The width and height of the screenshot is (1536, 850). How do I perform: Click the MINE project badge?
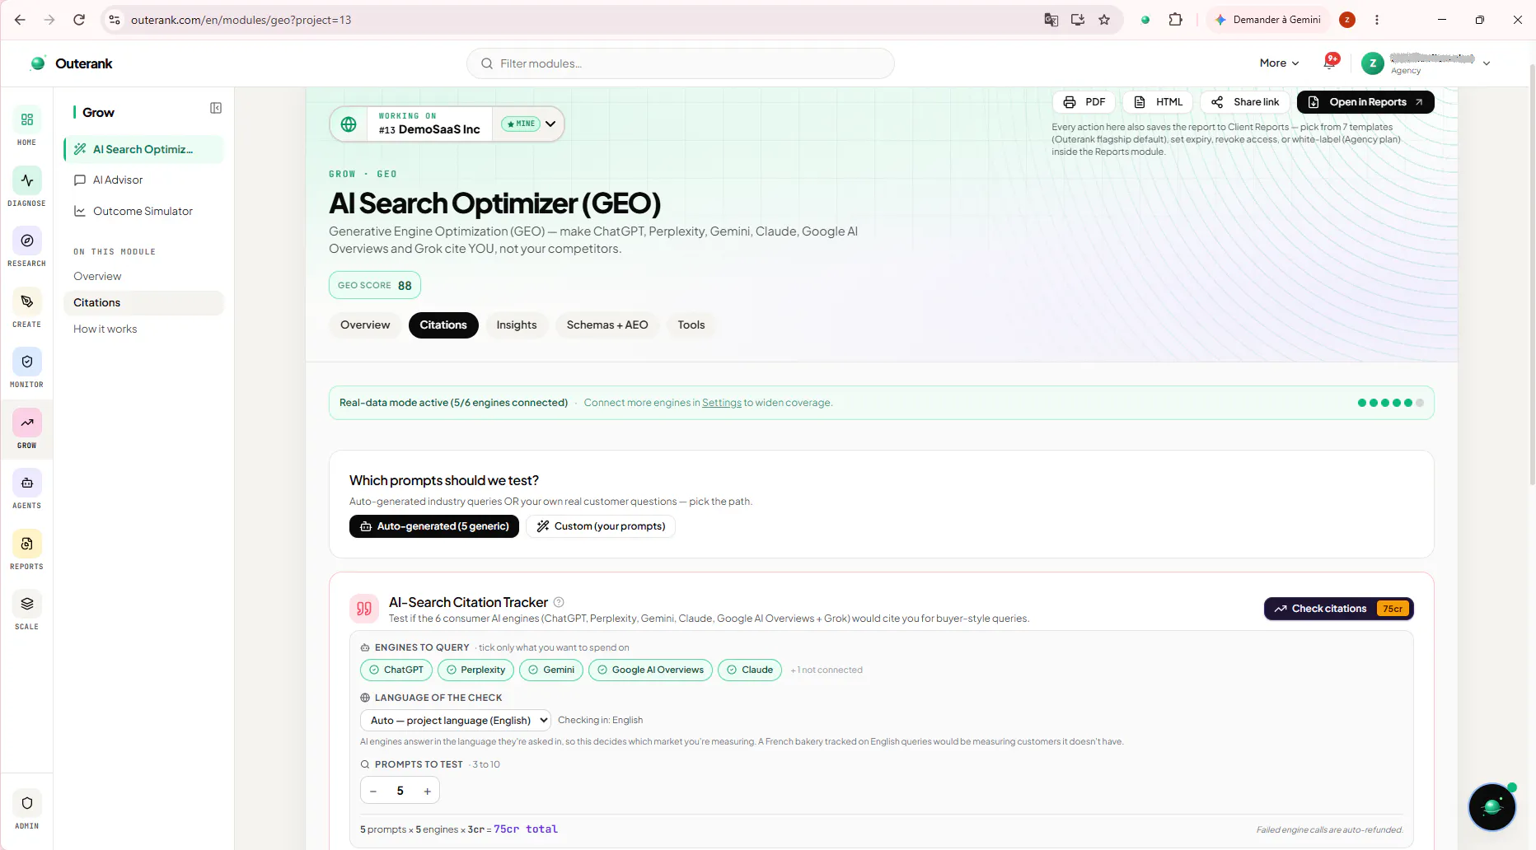(521, 124)
